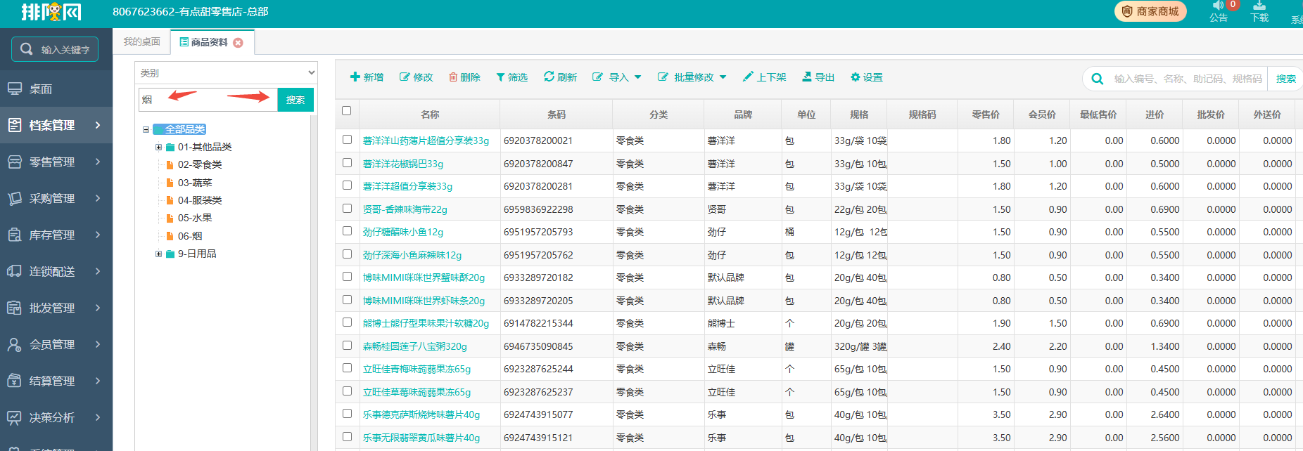
Task: Click the 06-烟 category file icon
Action: [x=170, y=236]
